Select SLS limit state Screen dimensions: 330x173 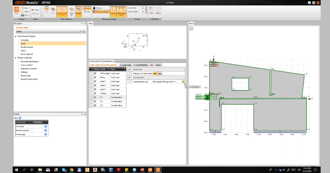pos(160,73)
